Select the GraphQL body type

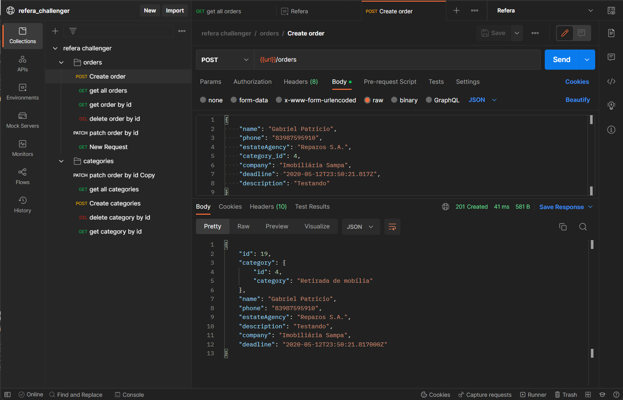point(429,100)
